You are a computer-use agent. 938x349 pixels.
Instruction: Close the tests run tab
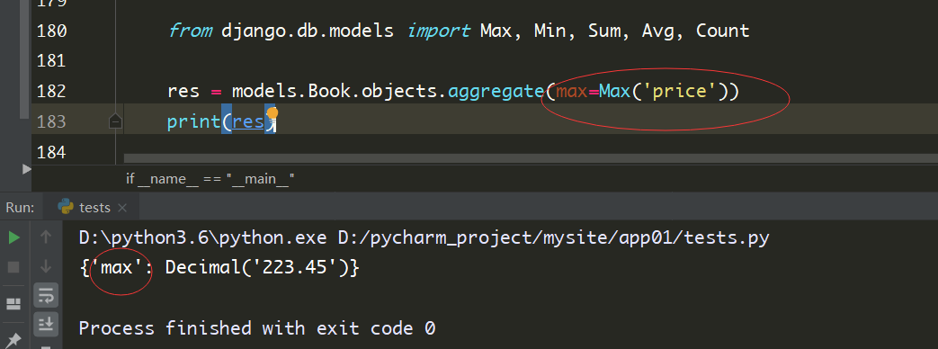[x=122, y=208]
